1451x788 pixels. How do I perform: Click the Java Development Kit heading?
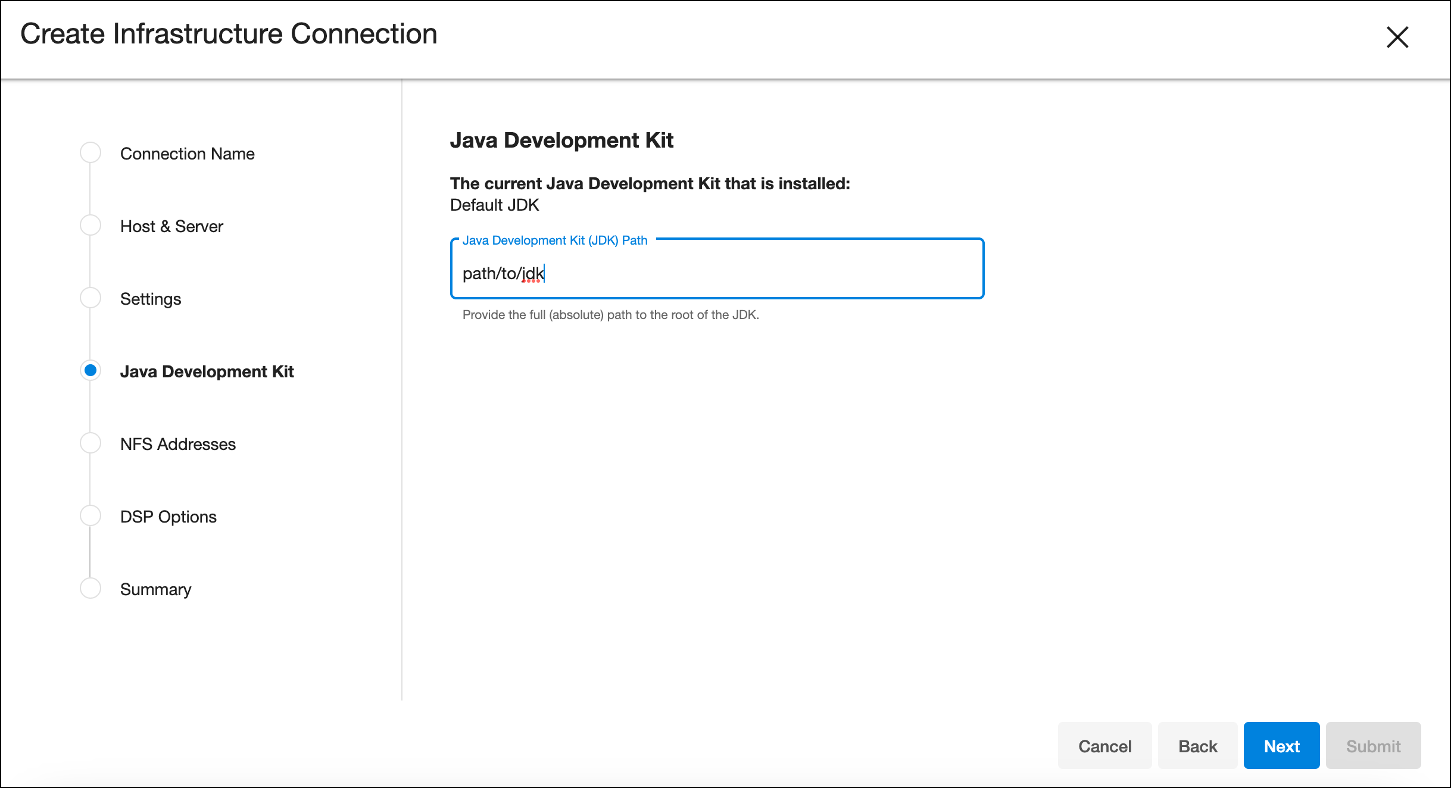561,140
